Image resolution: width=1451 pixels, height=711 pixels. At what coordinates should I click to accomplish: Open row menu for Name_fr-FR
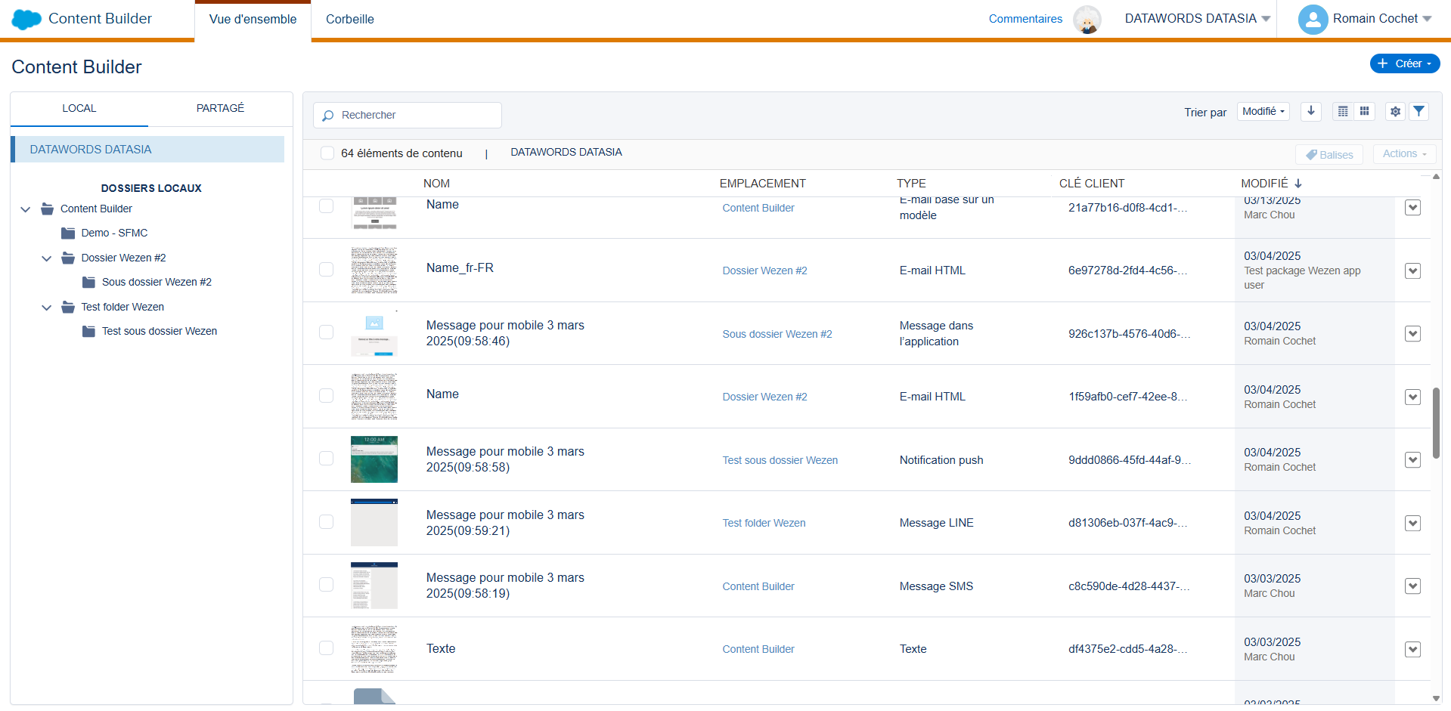click(1412, 270)
